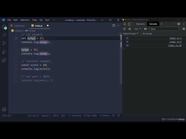Click the feedback icon in the status bar

click(113, 115)
